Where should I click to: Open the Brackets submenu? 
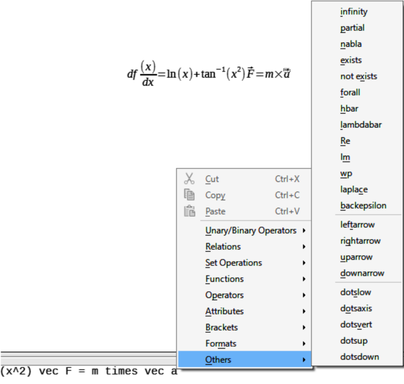[222, 328]
